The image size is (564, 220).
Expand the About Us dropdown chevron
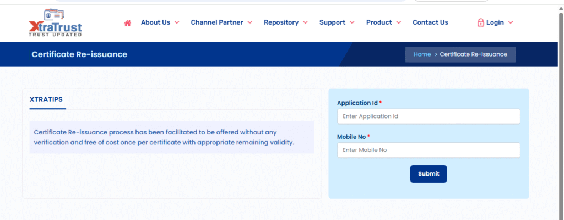coord(177,22)
